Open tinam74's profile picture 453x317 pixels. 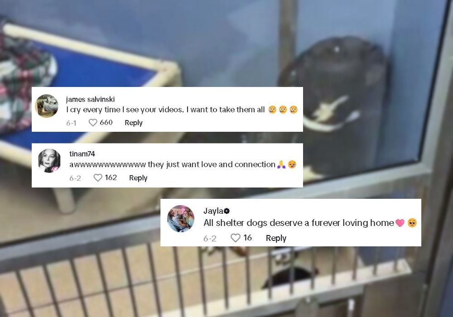(49, 161)
